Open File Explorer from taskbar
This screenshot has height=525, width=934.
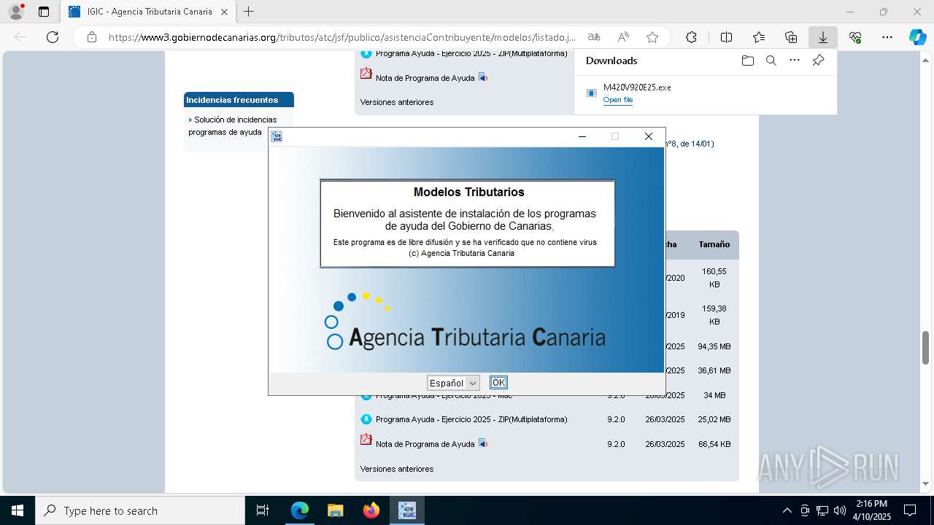coord(336,510)
